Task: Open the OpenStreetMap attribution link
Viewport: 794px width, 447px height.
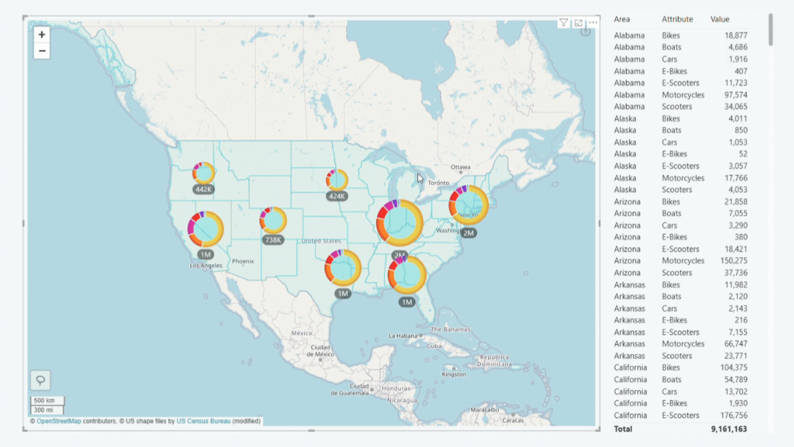Action: point(59,421)
